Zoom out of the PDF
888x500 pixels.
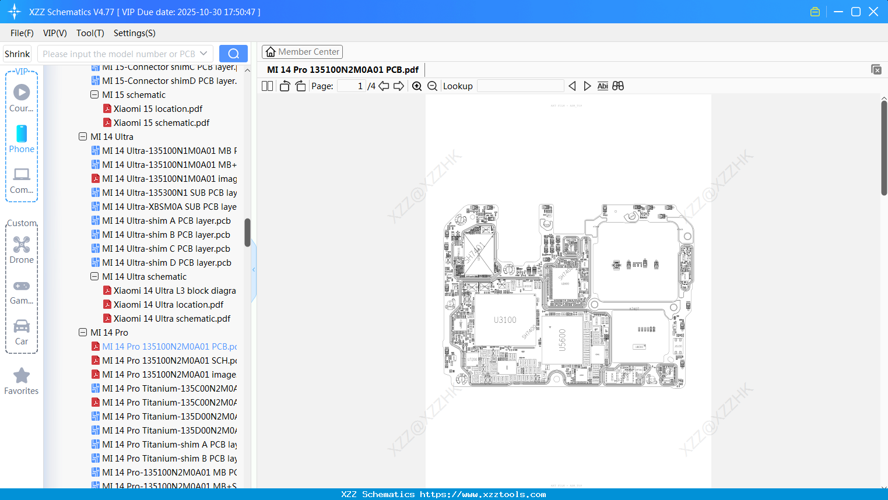pos(433,86)
